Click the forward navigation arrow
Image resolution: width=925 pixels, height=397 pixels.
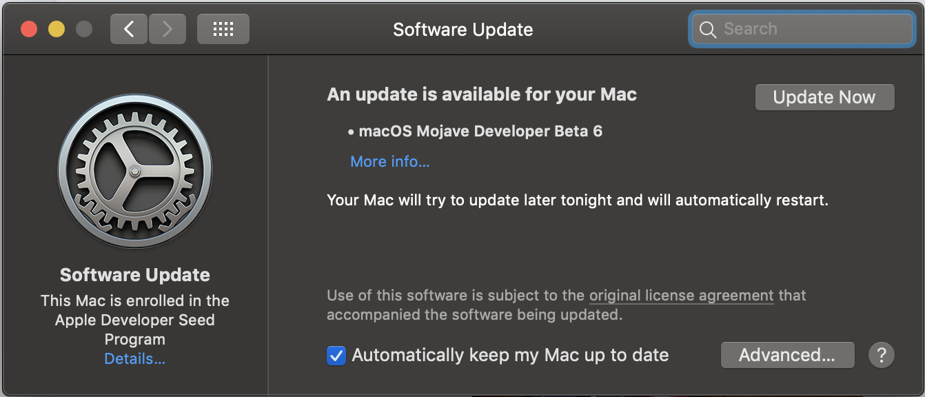[x=167, y=29]
